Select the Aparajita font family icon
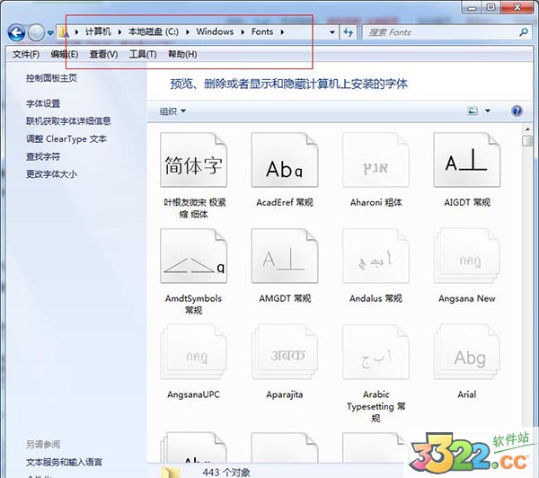Screen dimensions: 539x478 pos(285,352)
